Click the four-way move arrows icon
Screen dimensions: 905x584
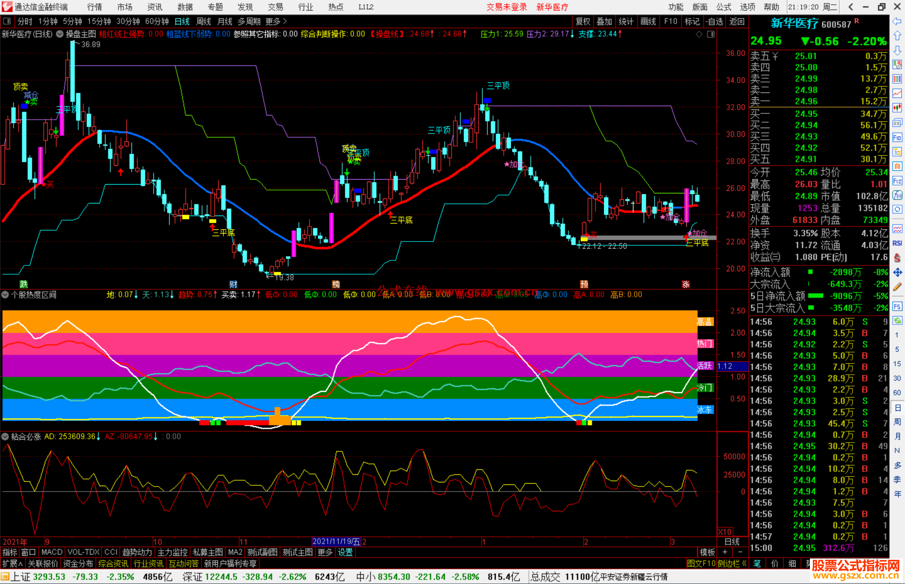[x=897, y=273]
